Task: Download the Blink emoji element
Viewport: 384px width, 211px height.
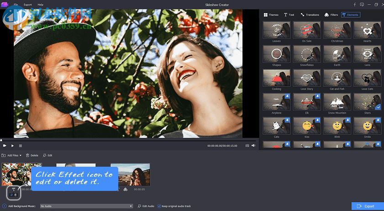Action: coord(348,120)
